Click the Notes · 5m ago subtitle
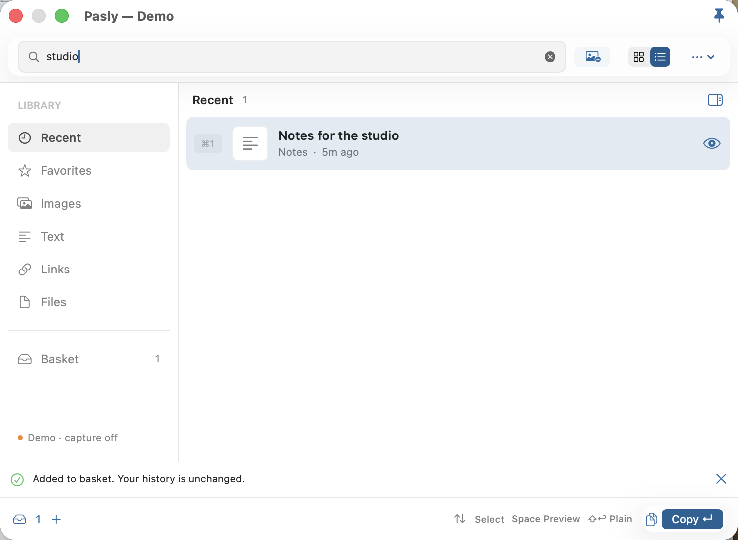This screenshot has width=738, height=540. [318, 152]
